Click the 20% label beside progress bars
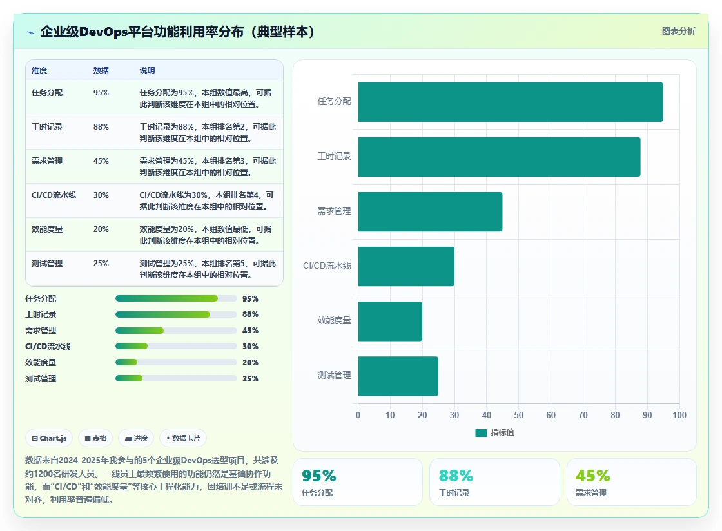This screenshot has width=722, height=531. click(x=251, y=363)
